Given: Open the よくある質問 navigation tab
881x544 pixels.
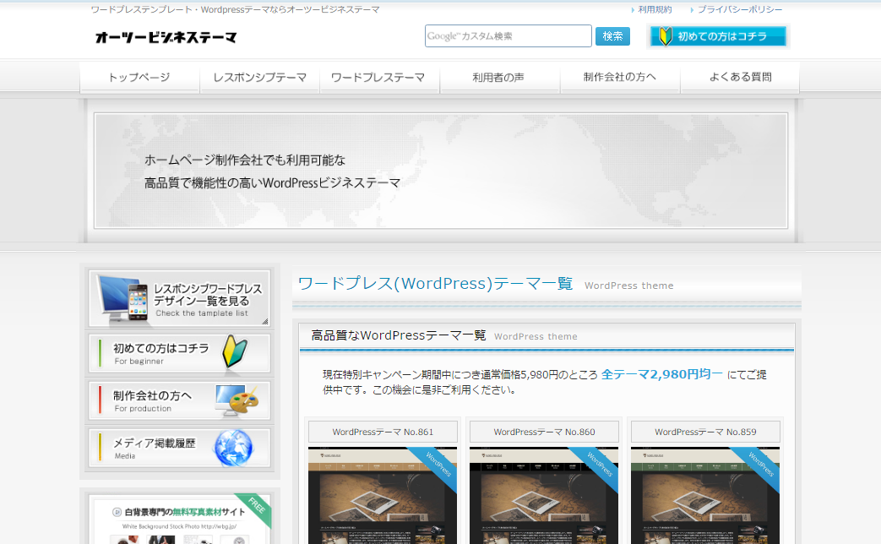Looking at the screenshot, I should pos(740,78).
